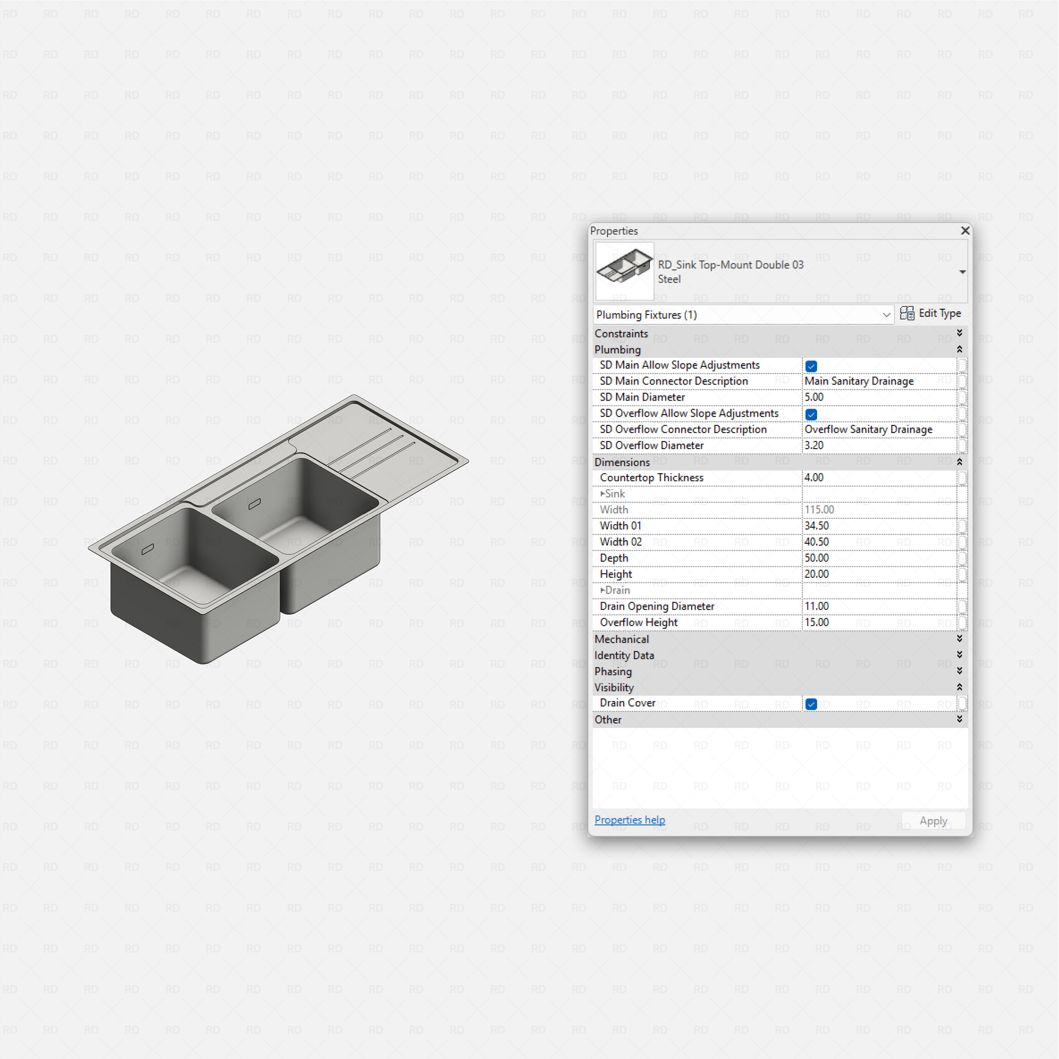Open the Plumbing Fixtures element filter dropdown
1059x1059 pixels.
point(887,315)
